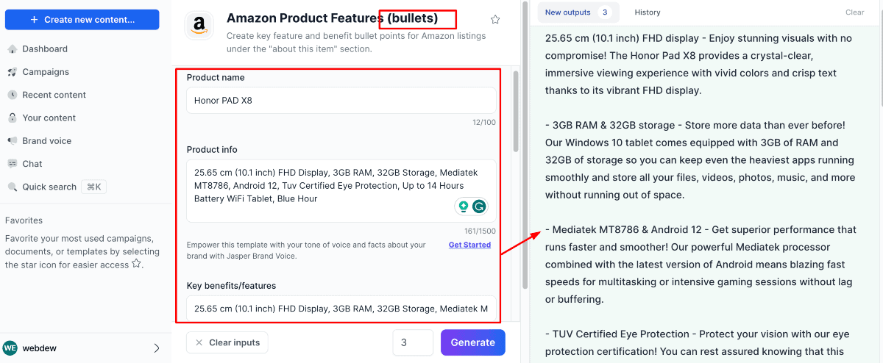Click the Brand voice megaphone icon
This screenshot has width=883, height=363.
pyautogui.click(x=13, y=141)
